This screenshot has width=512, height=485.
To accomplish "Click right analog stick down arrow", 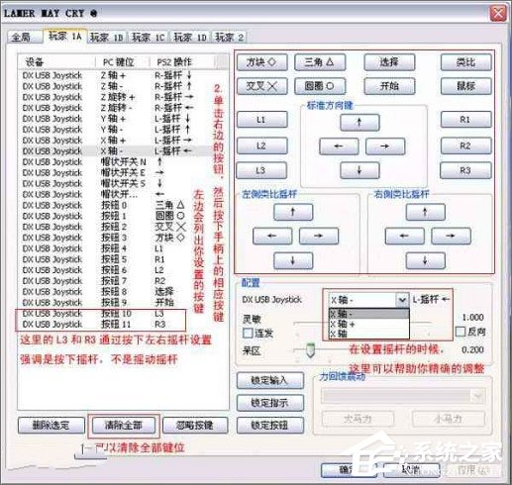I will (426, 260).
